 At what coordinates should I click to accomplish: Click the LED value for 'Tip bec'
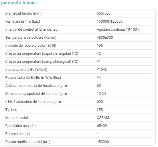pyautogui.click(x=100, y=110)
